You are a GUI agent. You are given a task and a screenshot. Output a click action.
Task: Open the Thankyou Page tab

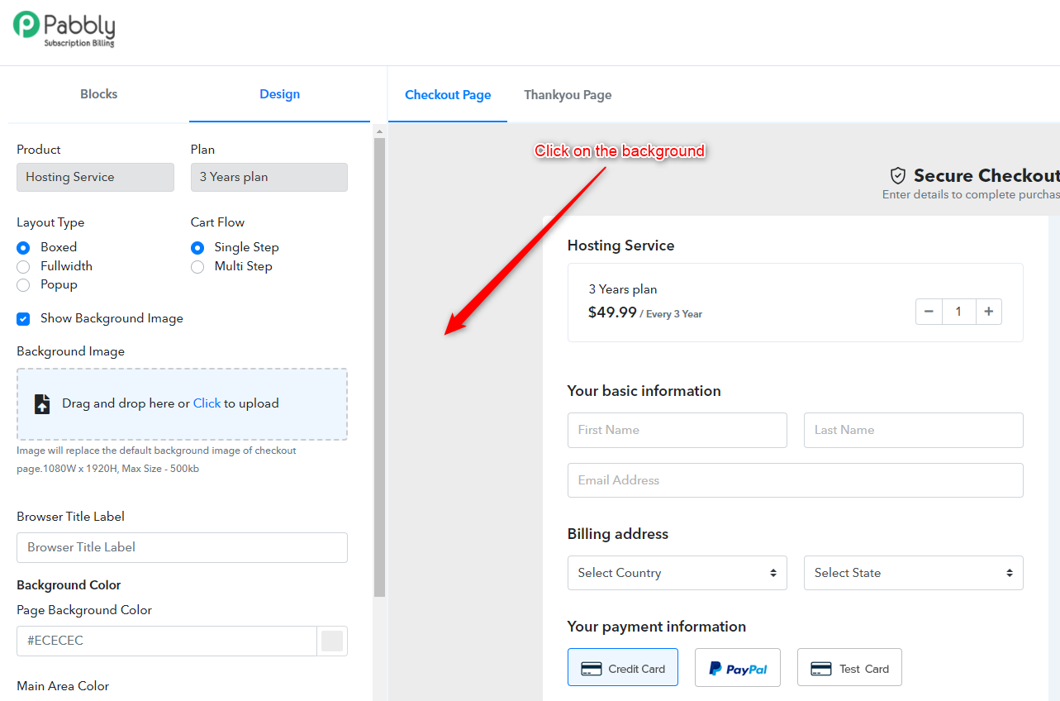568,95
